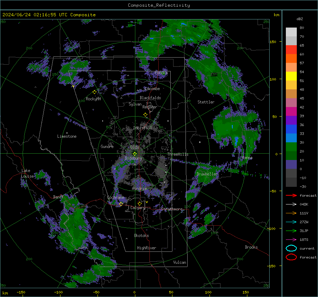Click the Lacombe town label
Viewport: 318px width, 297px height.
(x=152, y=89)
